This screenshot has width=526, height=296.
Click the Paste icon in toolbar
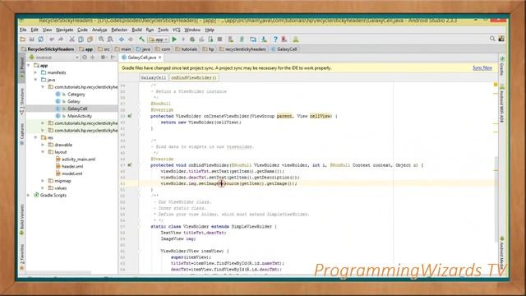click(90, 39)
